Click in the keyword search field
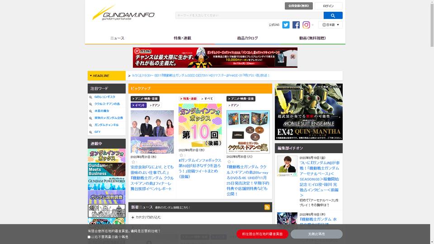This screenshot has width=434, height=244. 250,15
